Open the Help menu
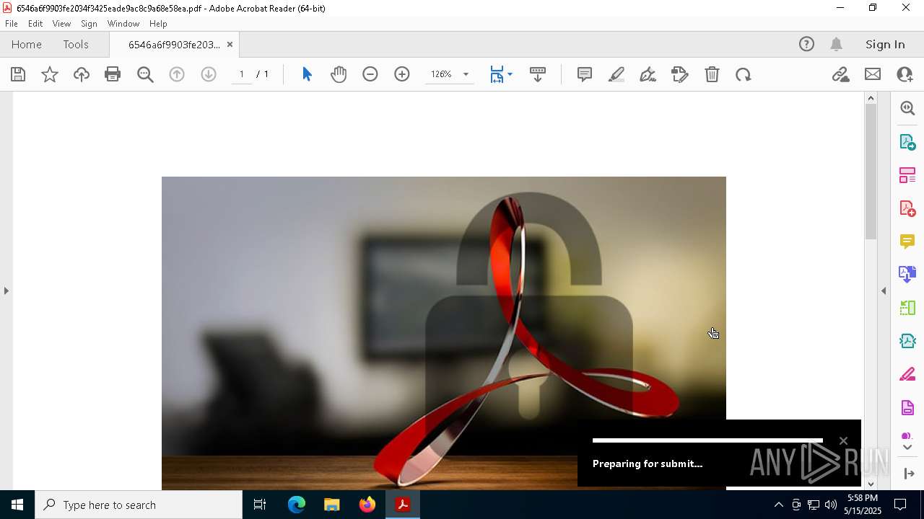Screen dimensions: 924x519 (x=158, y=24)
